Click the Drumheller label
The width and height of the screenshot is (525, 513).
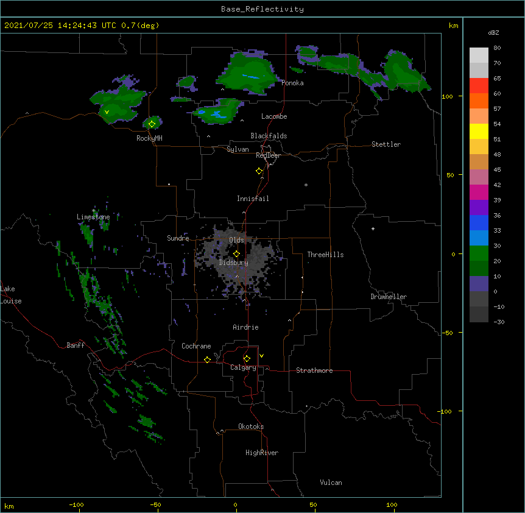(389, 297)
